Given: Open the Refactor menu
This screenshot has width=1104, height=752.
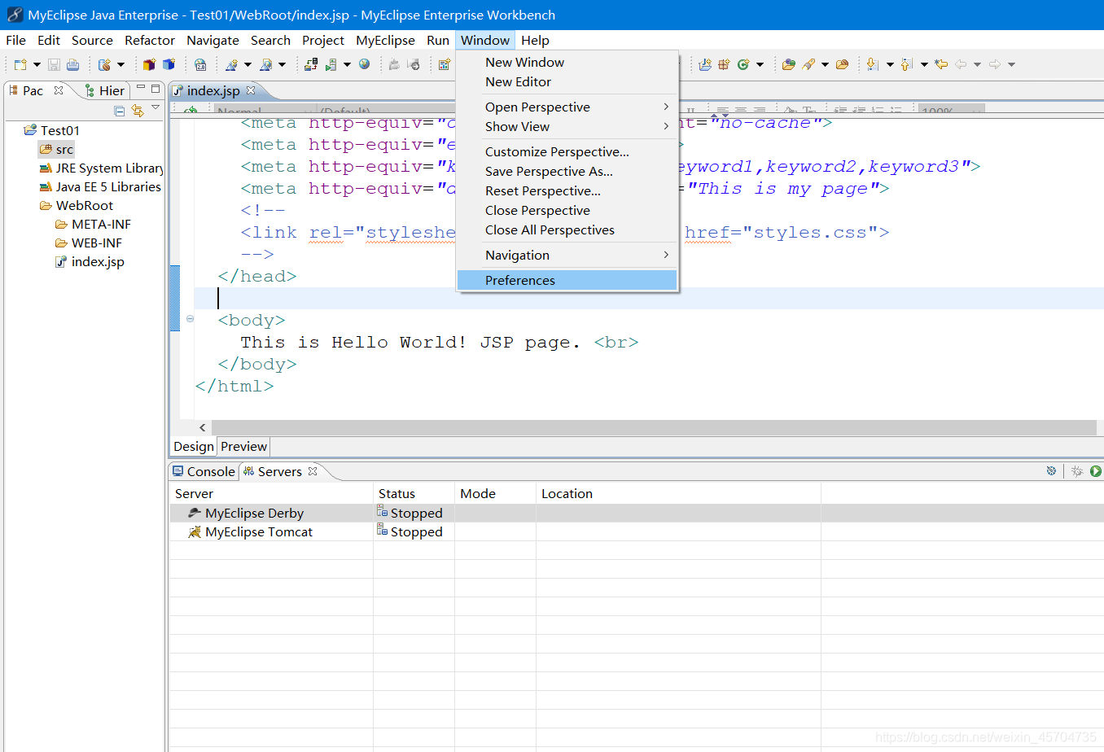Looking at the screenshot, I should 150,40.
